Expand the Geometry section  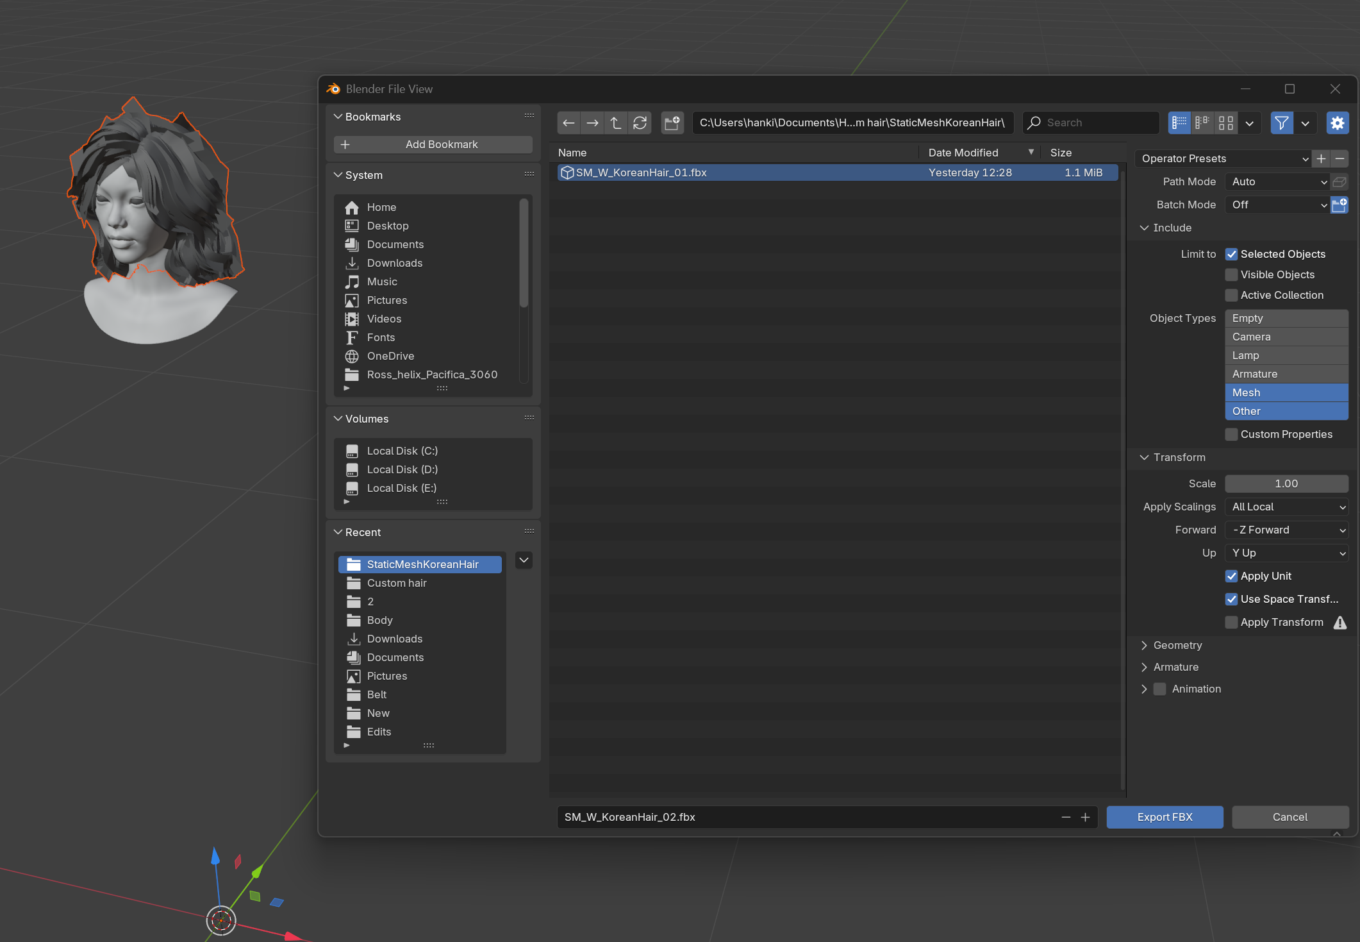pyautogui.click(x=1177, y=645)
